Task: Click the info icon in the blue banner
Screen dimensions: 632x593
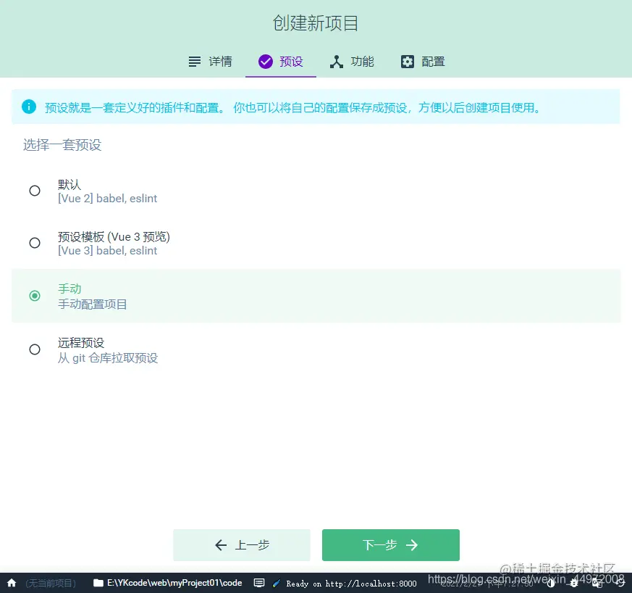Action: [29, 106]
